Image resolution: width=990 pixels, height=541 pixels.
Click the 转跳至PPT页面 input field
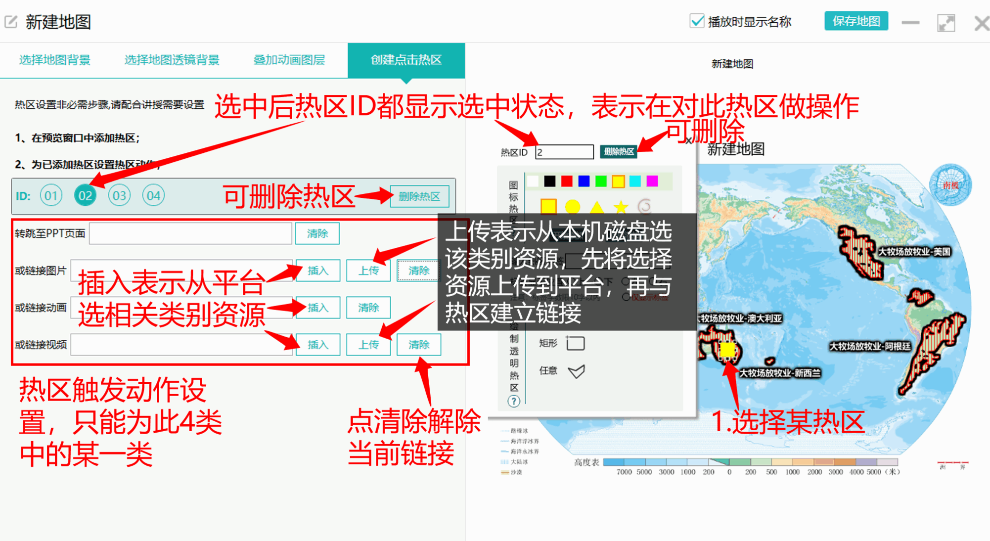[190, 233]
